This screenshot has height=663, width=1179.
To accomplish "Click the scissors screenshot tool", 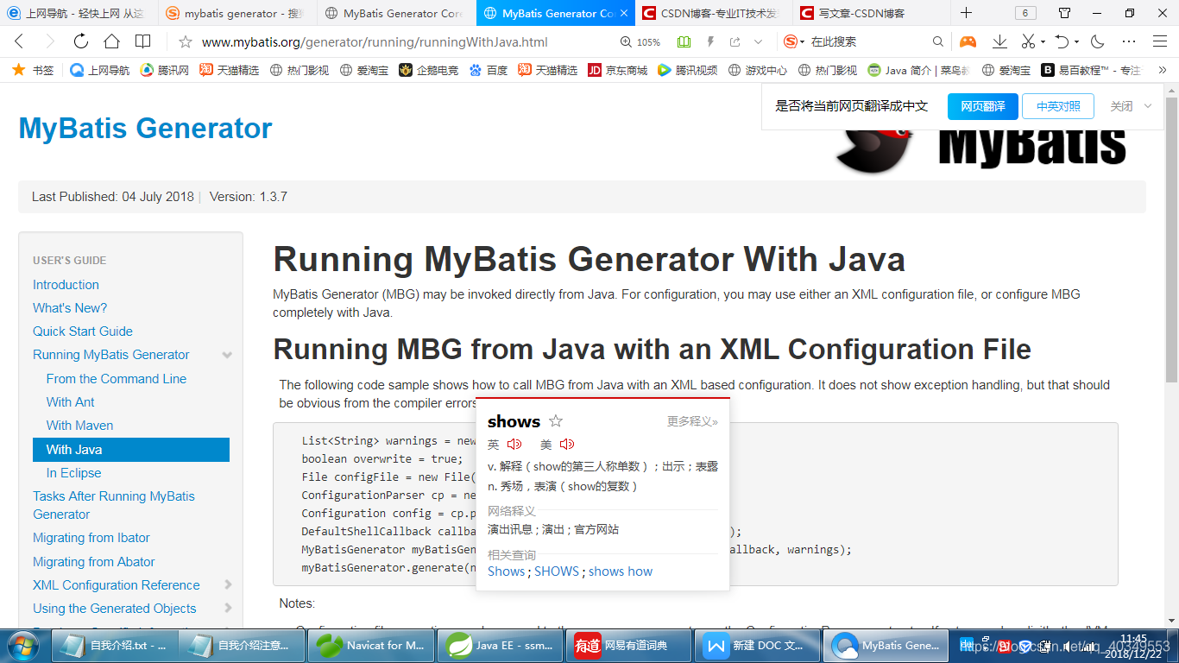I will [x=1028, y=41].
